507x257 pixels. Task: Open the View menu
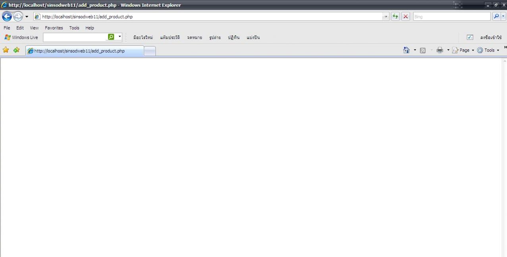pos(34,28)
